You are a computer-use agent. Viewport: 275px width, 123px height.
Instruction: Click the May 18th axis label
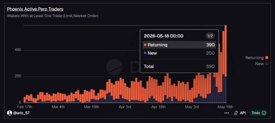pos(225,107)
